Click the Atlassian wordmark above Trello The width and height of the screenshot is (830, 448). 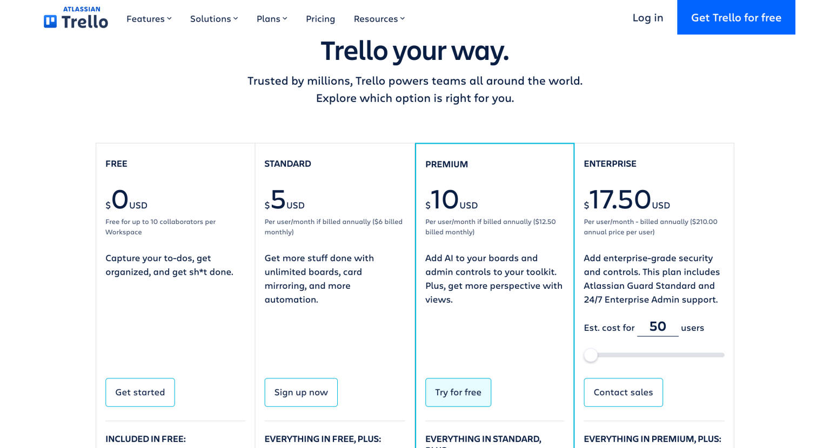(81, 9)
